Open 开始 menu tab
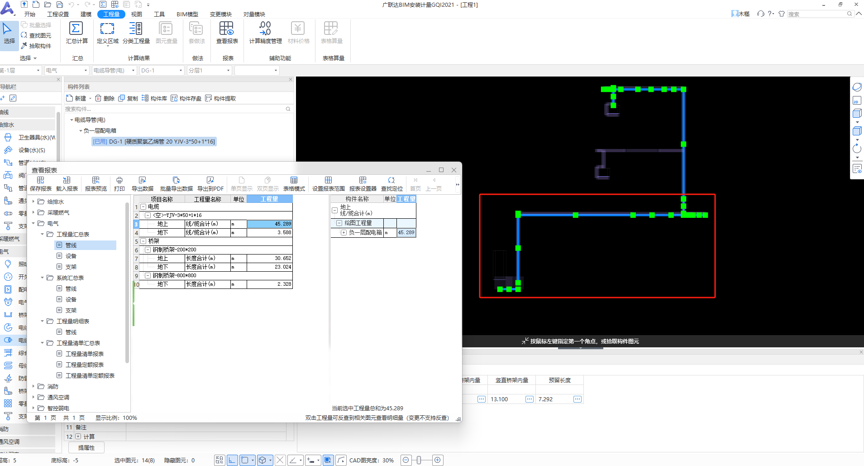 (30, 14)
